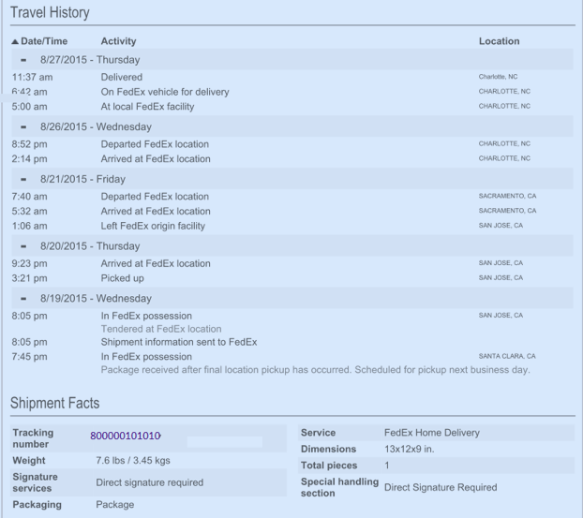Click the Special handling section value
Image resolution: width=583 pixels, height=518 pixels.
coord(441,487)
